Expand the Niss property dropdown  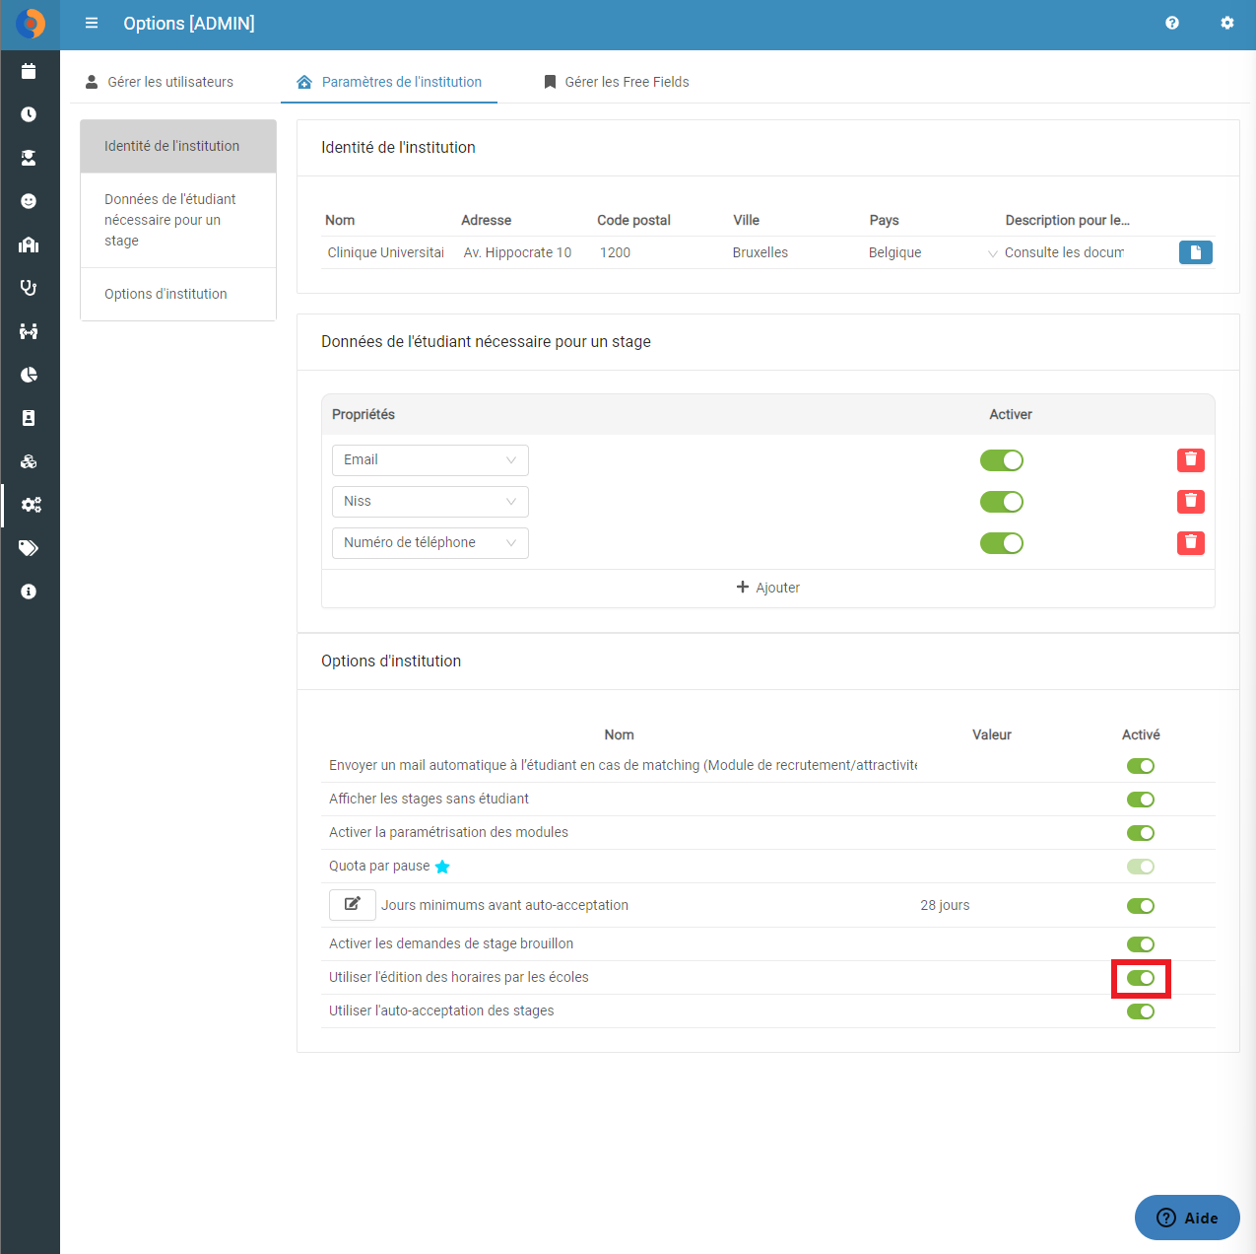[430, 502]
